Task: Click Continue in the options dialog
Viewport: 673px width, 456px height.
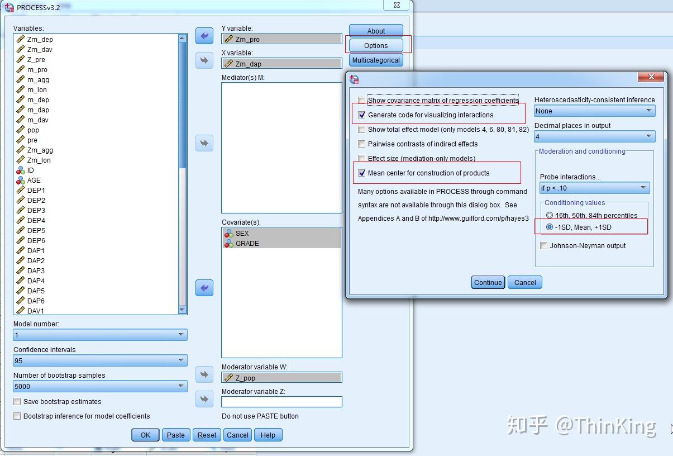Action: [x=487, y=282]
